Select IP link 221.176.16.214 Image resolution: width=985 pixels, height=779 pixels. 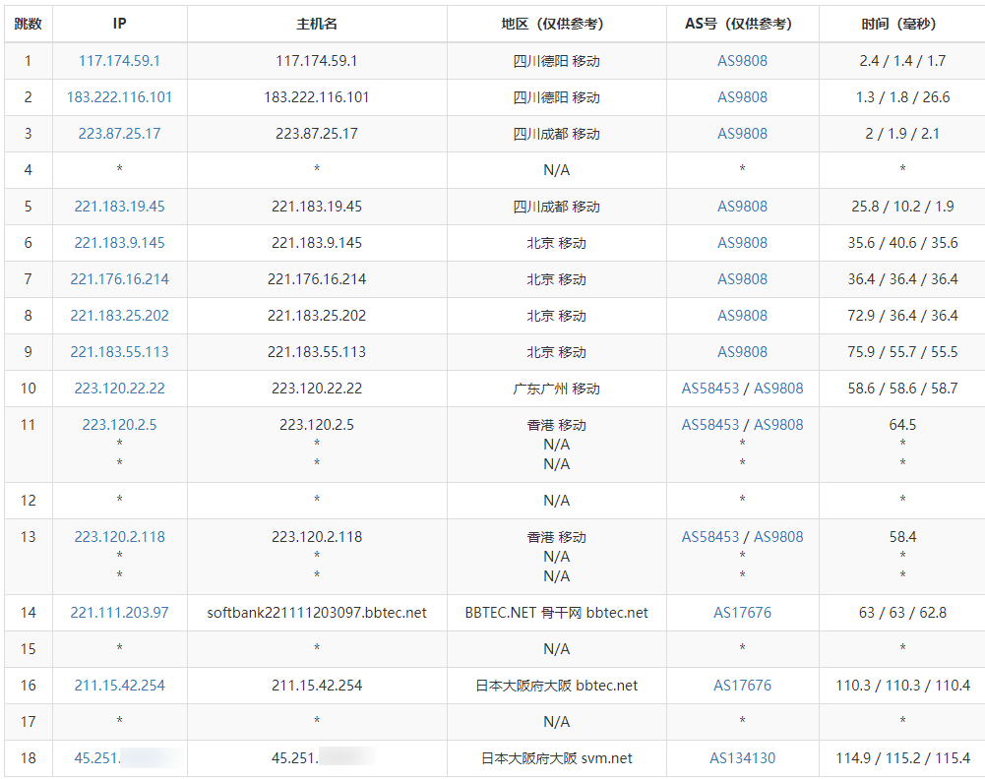(x=119, y=279)
